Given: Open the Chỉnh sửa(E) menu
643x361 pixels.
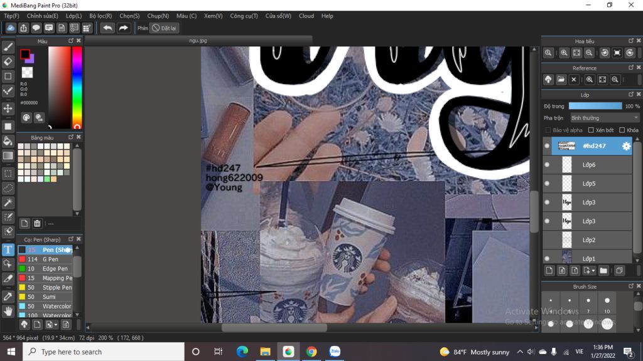Looking at the screenshot, I should point(42,16).
